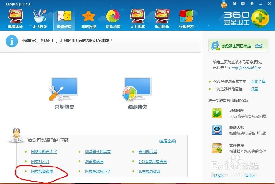This screenshot has width=275, height=184.
Task: Open 网络视频看不了 problem link
Action: click(x=44, y=152)
